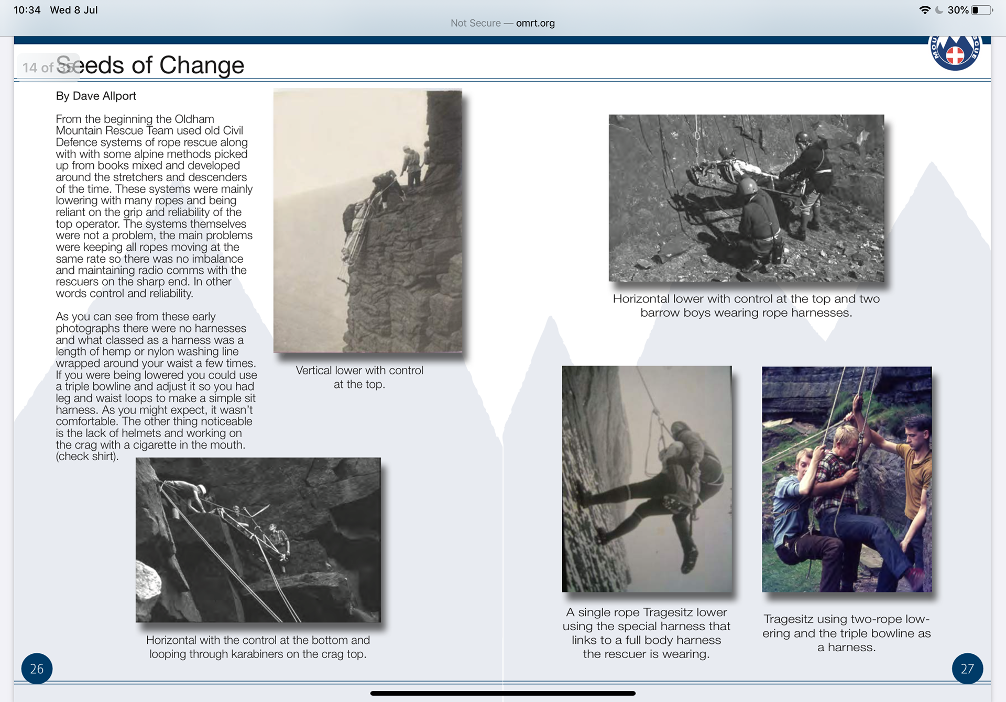Tap the 10:34 clock in status bar
1006x702 pixels.
click(x=27, y=10)
